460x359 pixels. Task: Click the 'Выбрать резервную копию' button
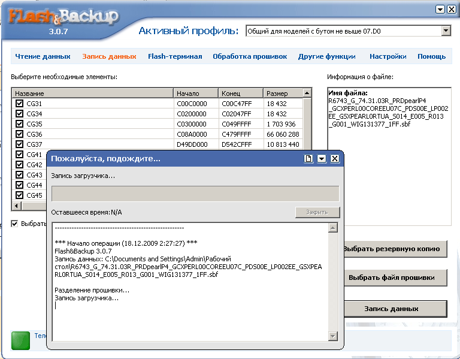(395, 249)
